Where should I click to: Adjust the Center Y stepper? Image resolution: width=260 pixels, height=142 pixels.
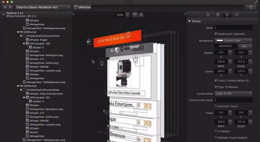pos(250,71)
